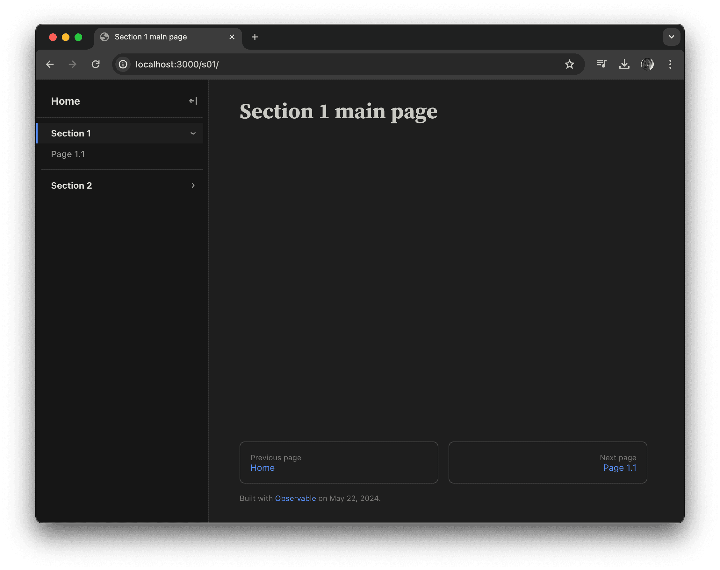Reload the page with the refresh icon
Screen dimensions: 720x570
tap(96, 64)
